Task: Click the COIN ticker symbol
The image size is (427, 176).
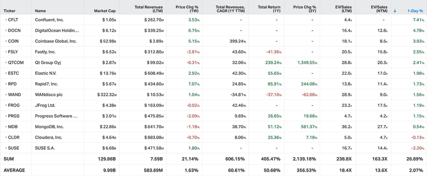Action: (14, 41)
